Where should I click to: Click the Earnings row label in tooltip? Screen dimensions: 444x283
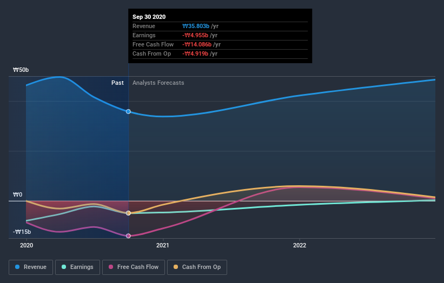(x=144, y=35)
